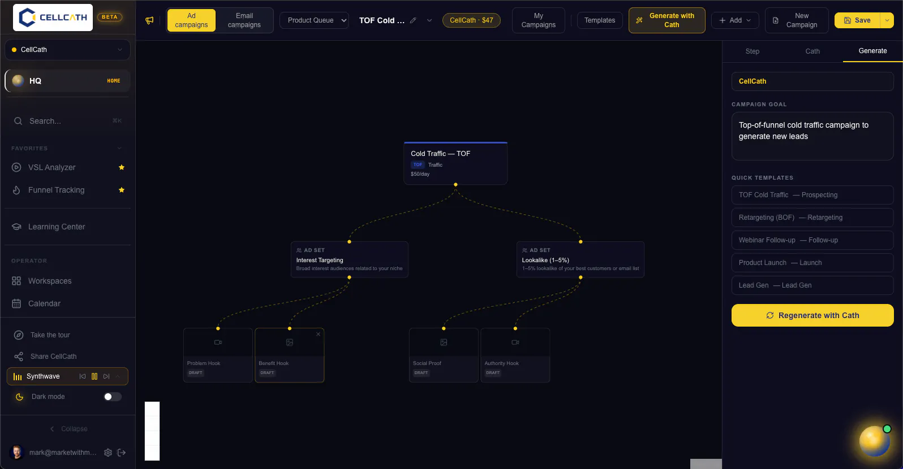Open the Cath assistant orb
This screenshot has height=469, width=903.
[x=874, y=441]
